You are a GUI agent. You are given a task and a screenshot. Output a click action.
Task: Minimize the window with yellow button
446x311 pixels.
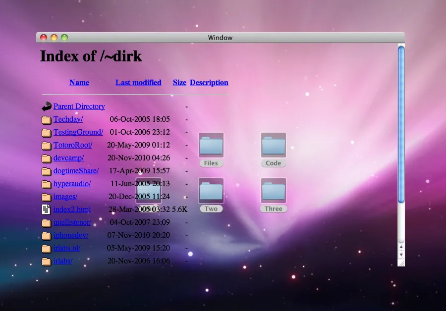tap(54, 38)
